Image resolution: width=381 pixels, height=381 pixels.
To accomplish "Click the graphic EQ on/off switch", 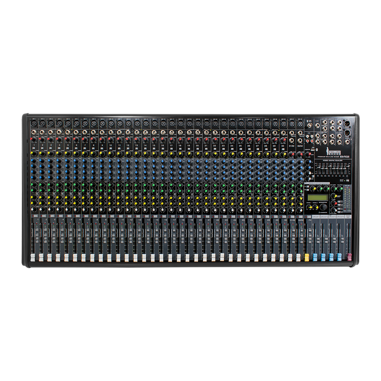I will [x=347, y=180].
